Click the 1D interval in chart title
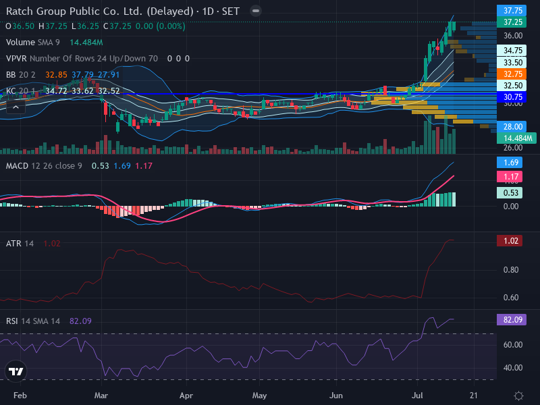 [x=208, y=11]
